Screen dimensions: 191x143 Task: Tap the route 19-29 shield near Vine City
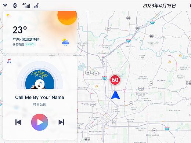pos(93,104)
